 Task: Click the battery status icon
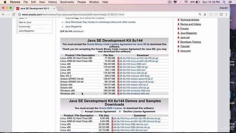pos(198,2)
